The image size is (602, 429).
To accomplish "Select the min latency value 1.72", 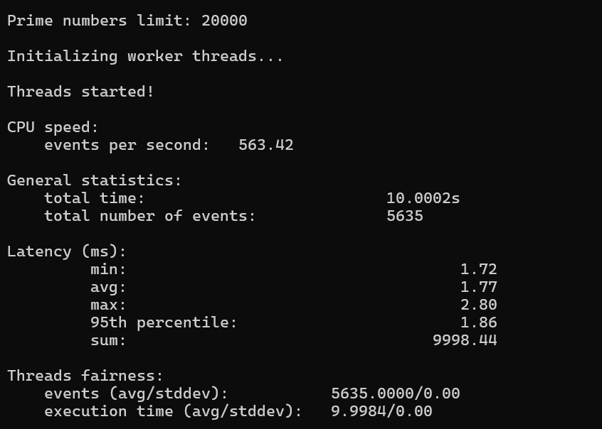I will [x=479, y=269].
